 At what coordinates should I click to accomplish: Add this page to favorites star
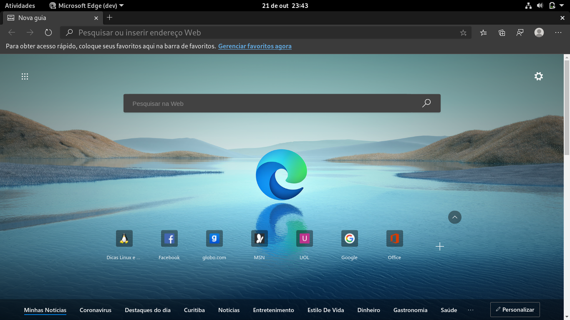(x=463, y=32)
